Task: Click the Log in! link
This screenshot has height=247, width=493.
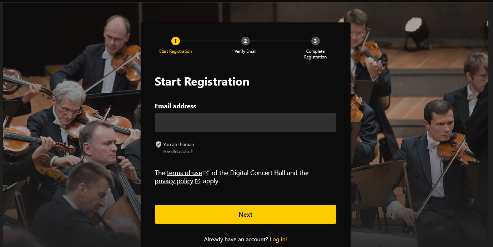Action: (278, 239)
